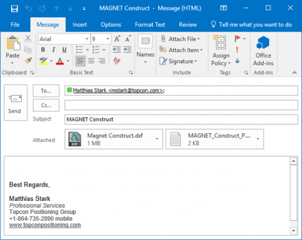Click Shrink Font icon
This screenshot has width=302, height=240.
(x=128, y=39)
